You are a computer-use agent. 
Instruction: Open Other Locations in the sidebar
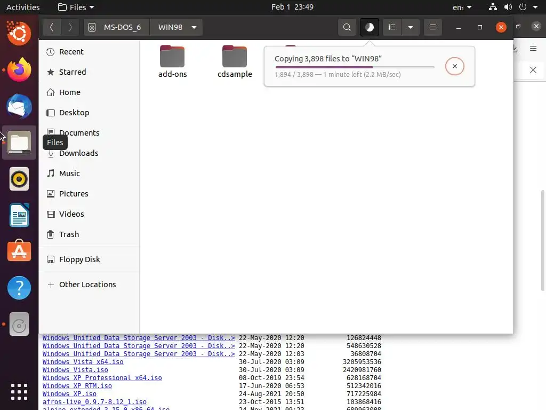(89, 285)
